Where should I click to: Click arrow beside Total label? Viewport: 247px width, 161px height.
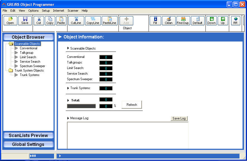click(68, 100)
